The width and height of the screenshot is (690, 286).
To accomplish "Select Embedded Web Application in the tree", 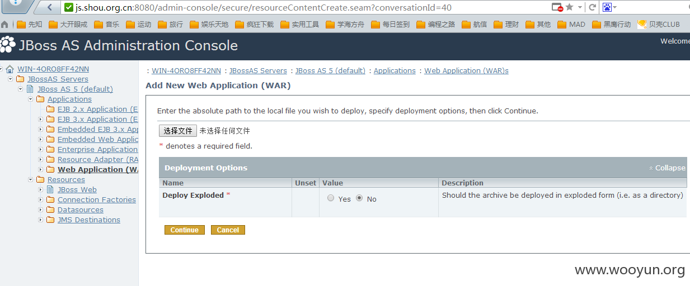I will click(98, 140).
